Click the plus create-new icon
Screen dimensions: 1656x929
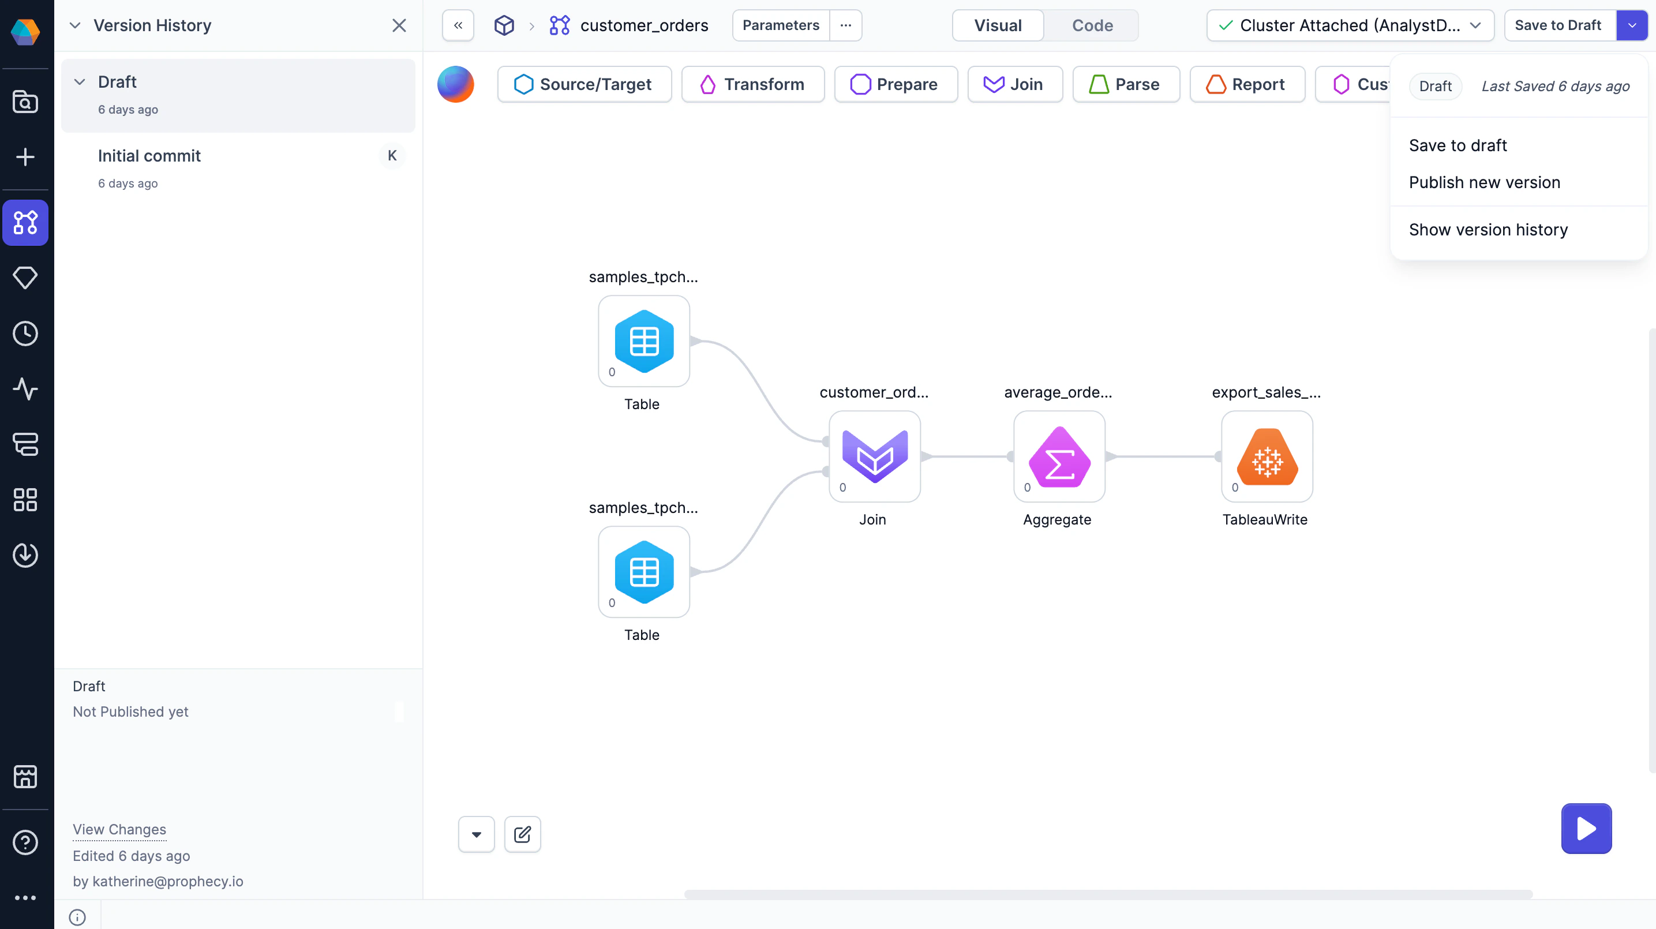pyautogui.click(x=26, y=157)
